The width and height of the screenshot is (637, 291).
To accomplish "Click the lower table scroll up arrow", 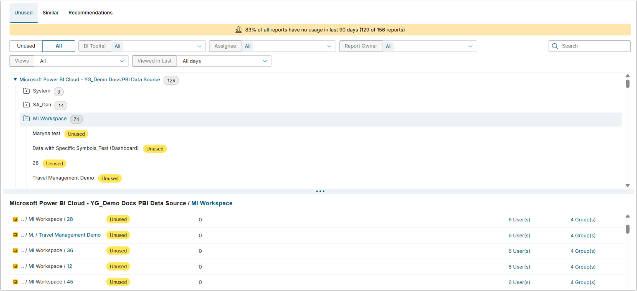I will click(627, 216).
